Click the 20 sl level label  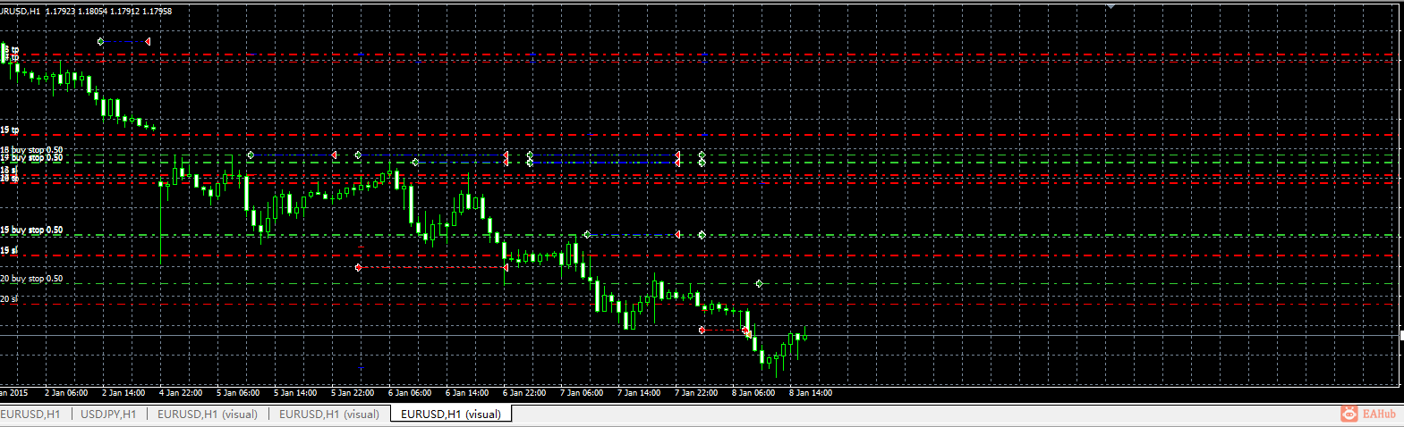pyautogui.click(x=10, y=299)
